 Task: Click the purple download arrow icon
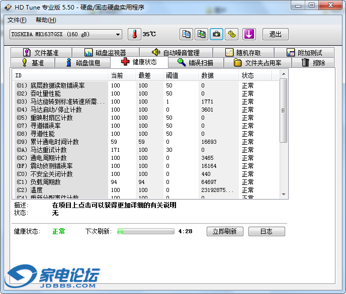250,34
